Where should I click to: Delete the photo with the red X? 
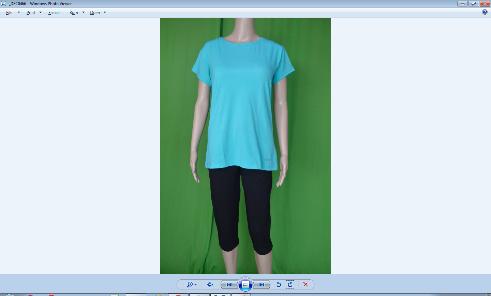306,284
